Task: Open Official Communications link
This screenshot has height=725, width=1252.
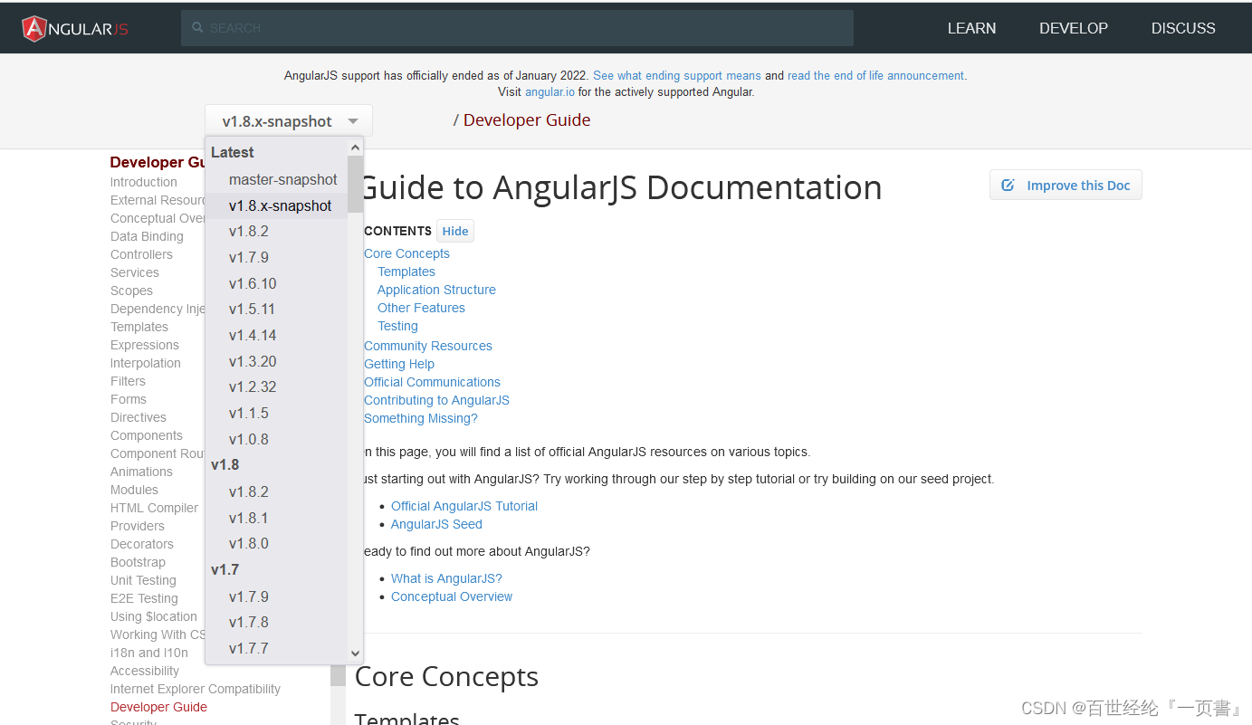Action: pyautogui.click(x=432, y=382)
